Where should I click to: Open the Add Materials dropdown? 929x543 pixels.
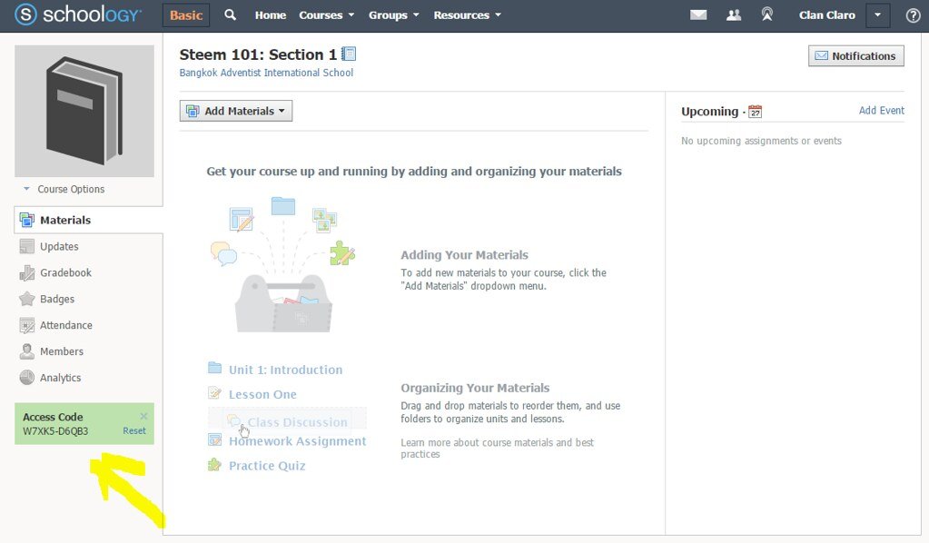tap(236, 111)
